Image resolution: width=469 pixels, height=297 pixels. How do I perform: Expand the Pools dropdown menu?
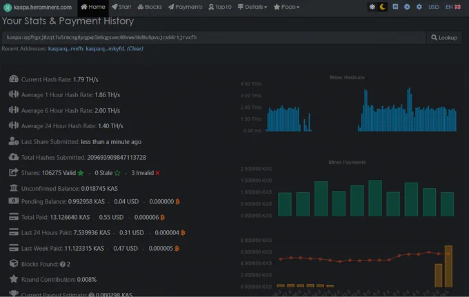(286, 7)
